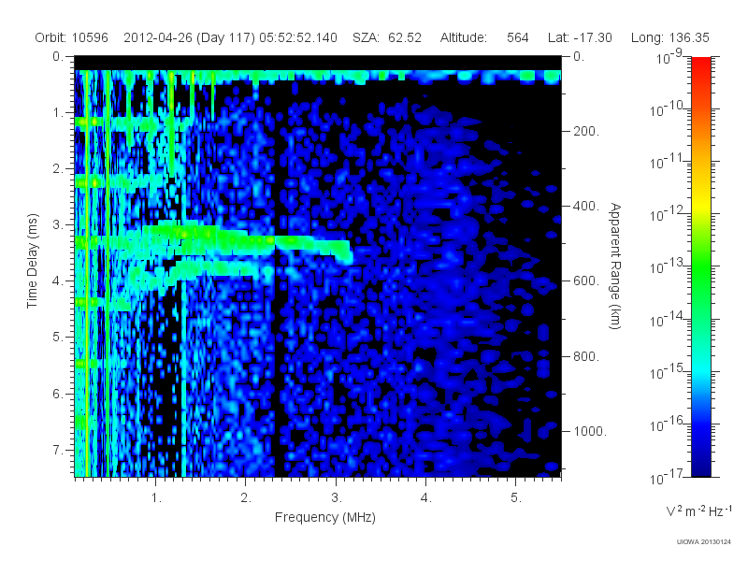The width and height of the screenshot is (748, 561).
Task: Click the '7.' tick label on time delay axis
Action: (58, 450)
